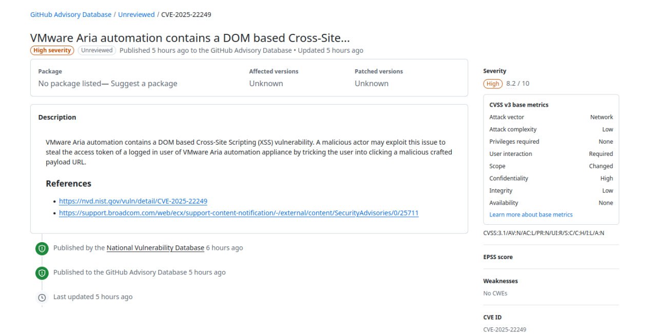Click the vulnerability description paragraph
This screenshot has width=657, height=334.
click(249, 152)
